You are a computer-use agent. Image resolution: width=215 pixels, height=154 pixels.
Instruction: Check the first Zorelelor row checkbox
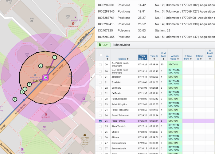100,77
